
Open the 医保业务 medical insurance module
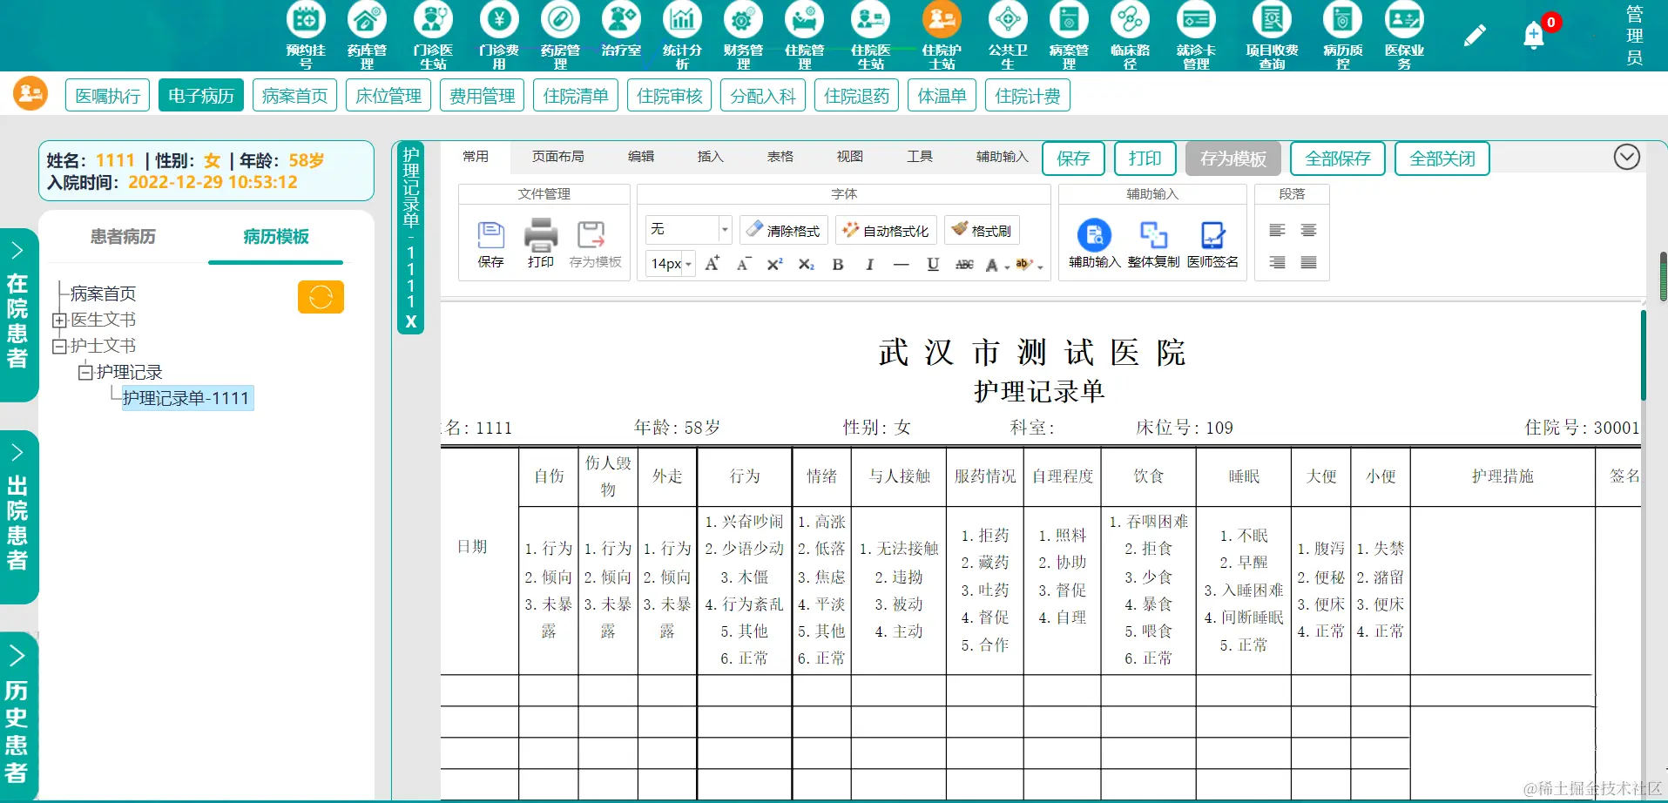pos(1404,35)
